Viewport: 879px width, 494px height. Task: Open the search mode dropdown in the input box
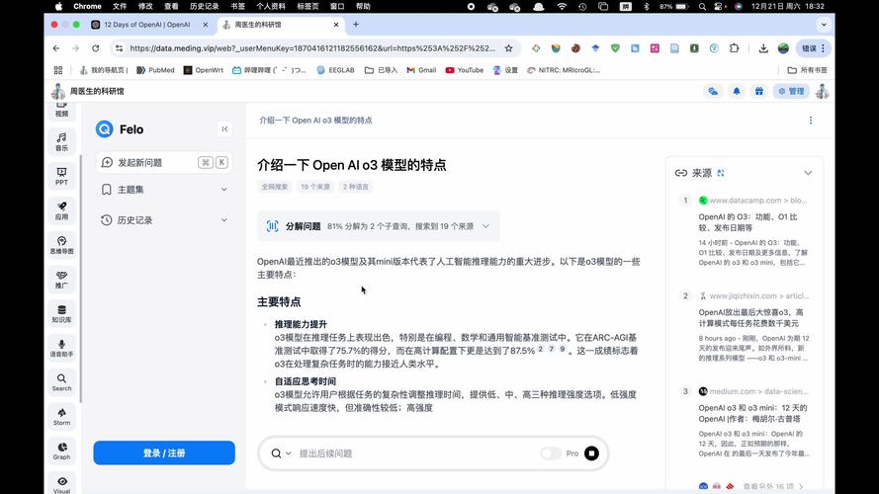(x=281, y=453)
